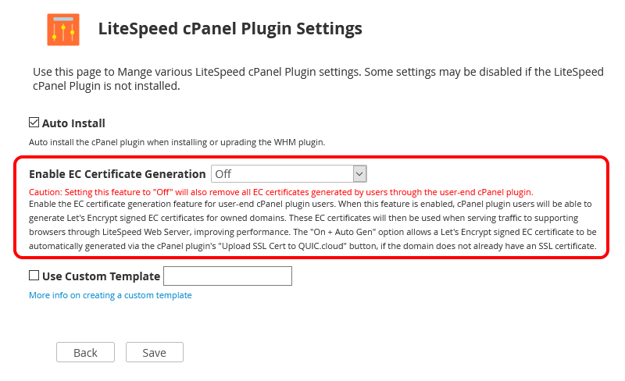This screenshot has width=625, height=381.
Task: Click the Auto install description sentence
Action: click(177, 142)
